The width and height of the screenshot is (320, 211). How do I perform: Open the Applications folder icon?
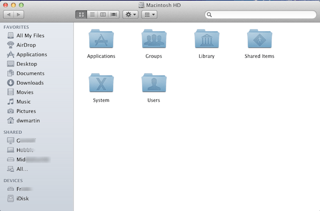tap(101, 39)
